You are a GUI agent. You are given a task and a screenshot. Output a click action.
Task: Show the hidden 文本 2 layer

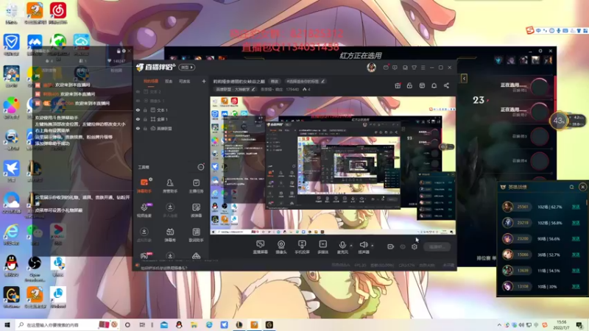coord(138,91)
